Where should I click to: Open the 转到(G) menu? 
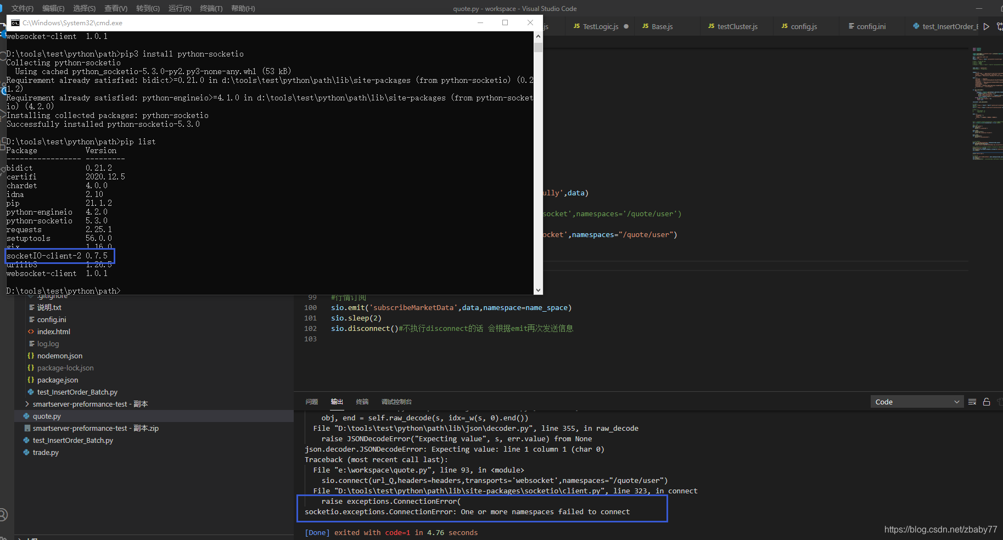coord(148,8)
